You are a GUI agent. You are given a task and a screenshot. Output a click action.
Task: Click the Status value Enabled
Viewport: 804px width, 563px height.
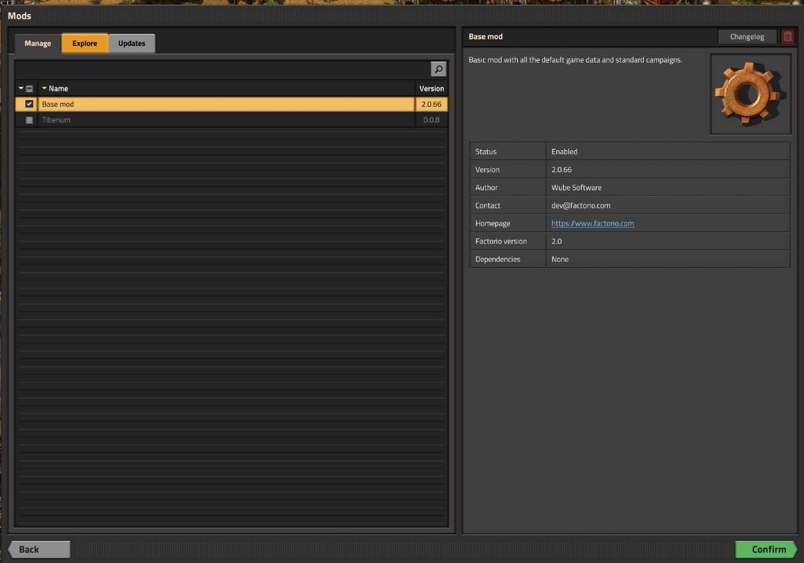(x=564, y=152)
